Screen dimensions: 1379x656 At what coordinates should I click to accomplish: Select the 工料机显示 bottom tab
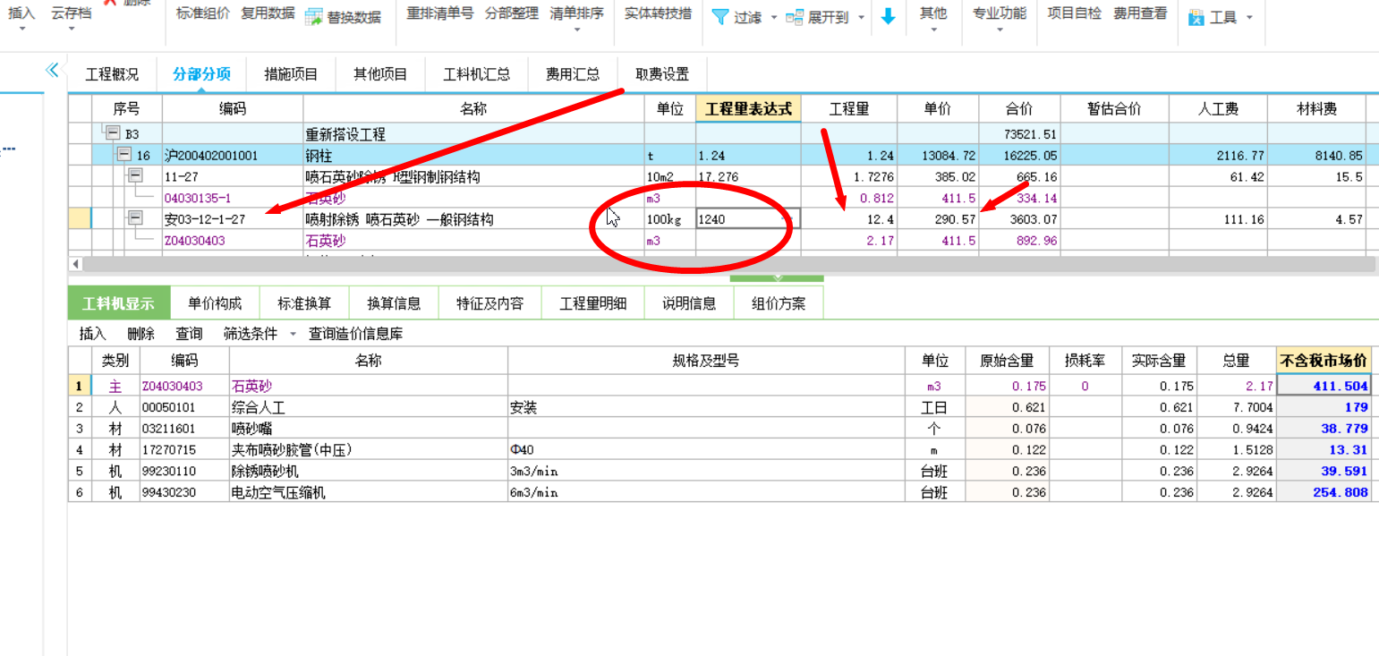pos(118,303)
